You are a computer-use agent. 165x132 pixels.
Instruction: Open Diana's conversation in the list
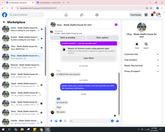[x=22, y=29]
